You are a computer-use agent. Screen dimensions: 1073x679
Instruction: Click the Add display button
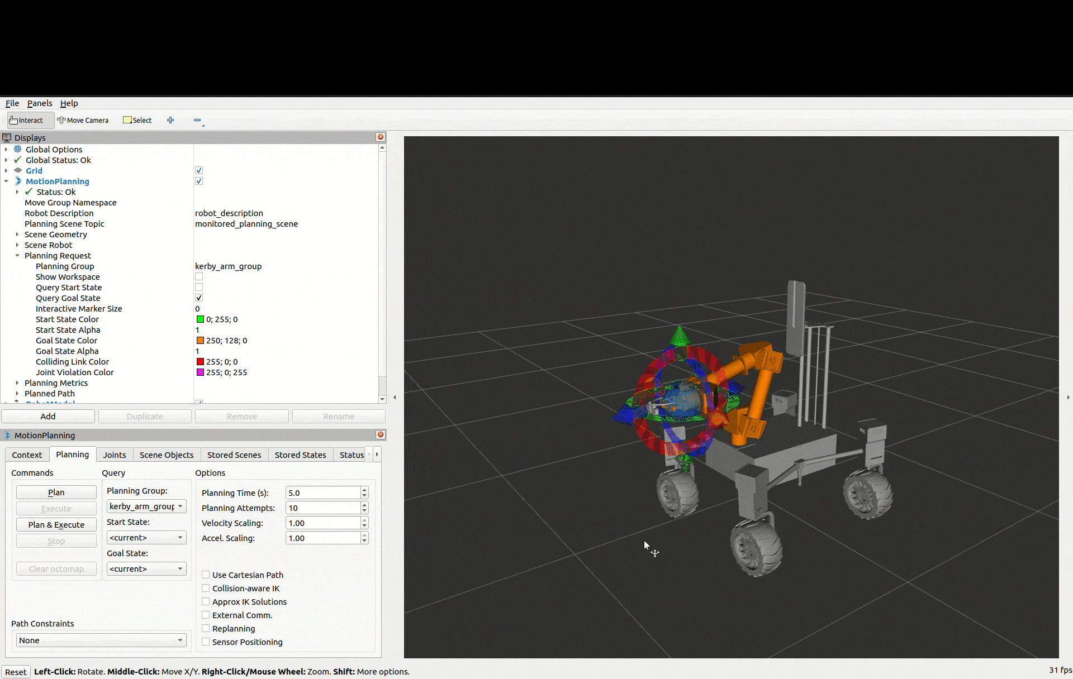(x=48, y=417)
